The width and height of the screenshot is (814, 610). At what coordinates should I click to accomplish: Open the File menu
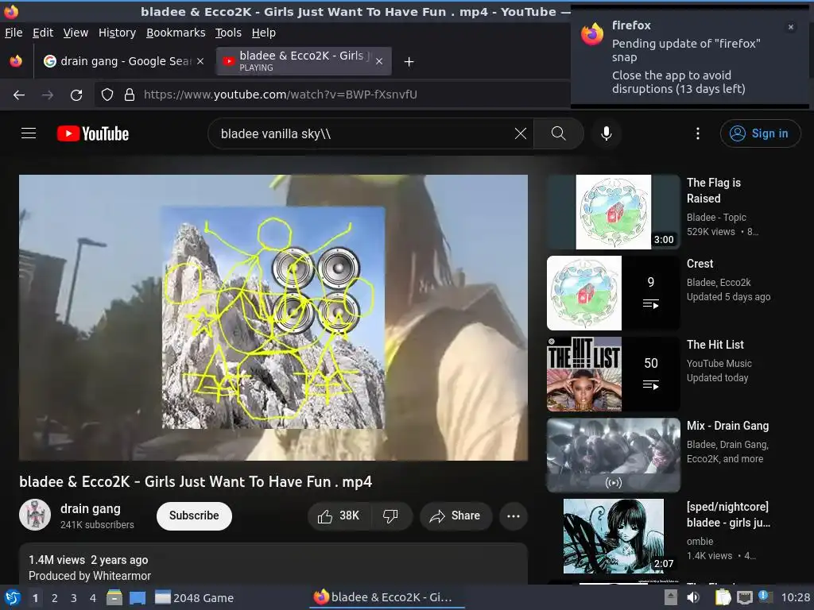click(x=14, y=33)
